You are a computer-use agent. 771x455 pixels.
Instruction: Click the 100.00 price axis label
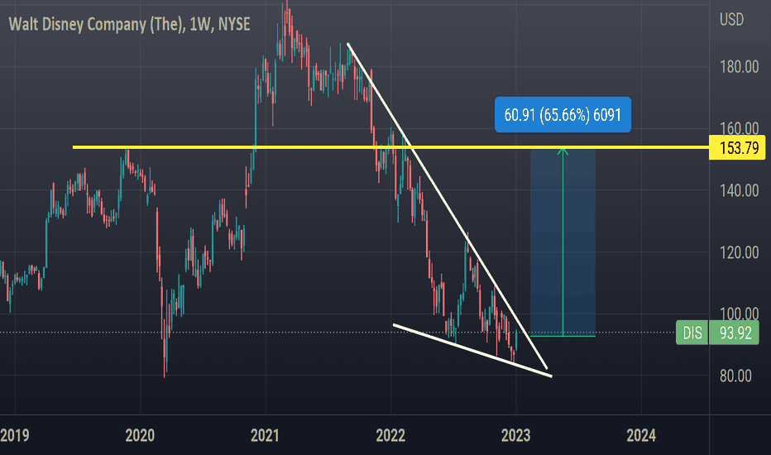click(x=739, y=314)
